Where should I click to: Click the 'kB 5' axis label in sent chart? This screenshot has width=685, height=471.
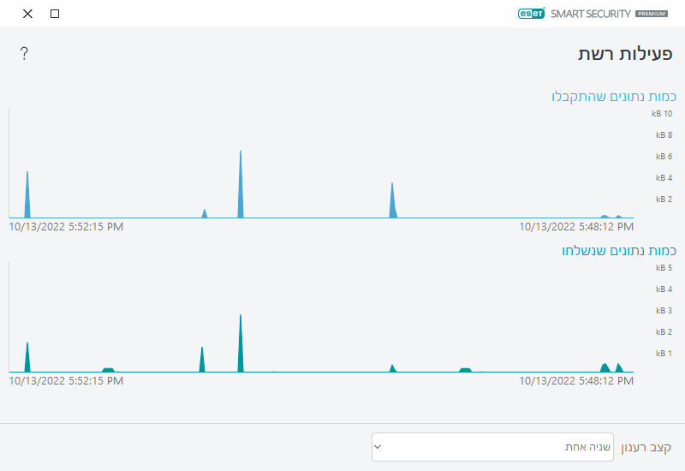tap(664, 268)
